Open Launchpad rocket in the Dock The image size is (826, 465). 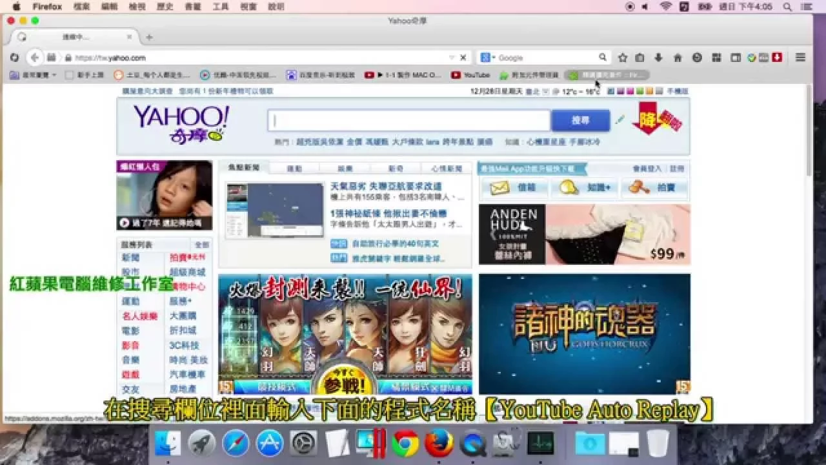(x=202, y=443)
